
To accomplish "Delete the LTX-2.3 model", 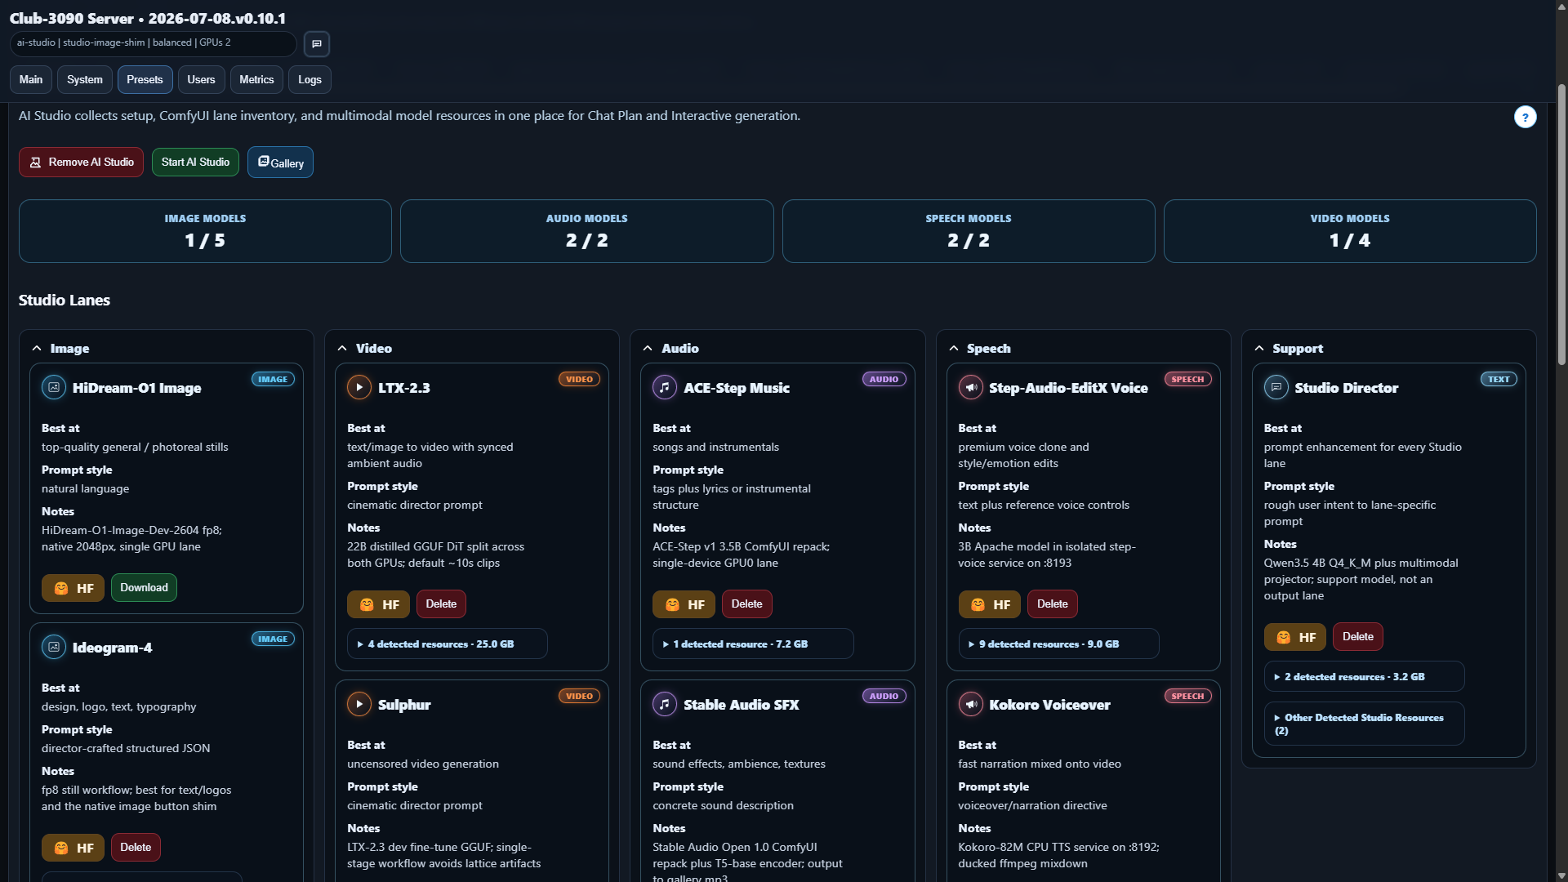I will tap(441, 604).
